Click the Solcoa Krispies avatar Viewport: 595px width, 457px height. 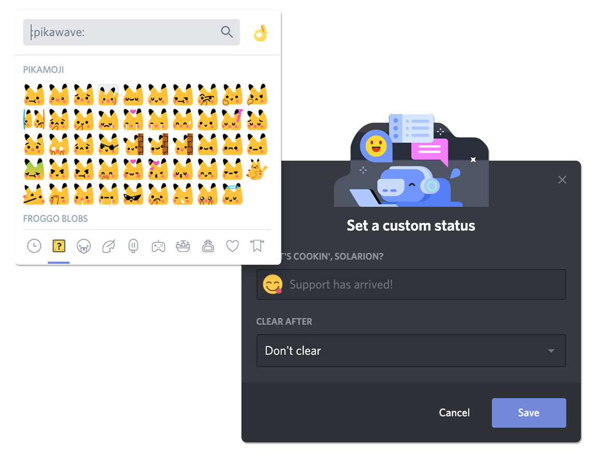coord(112,368)
